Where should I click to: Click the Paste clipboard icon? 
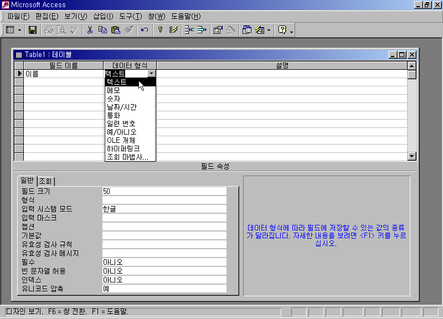click(116, 30)
